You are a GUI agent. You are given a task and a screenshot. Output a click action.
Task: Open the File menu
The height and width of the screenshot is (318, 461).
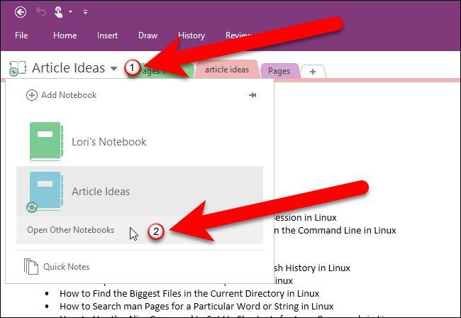click(x=21, y=35)
